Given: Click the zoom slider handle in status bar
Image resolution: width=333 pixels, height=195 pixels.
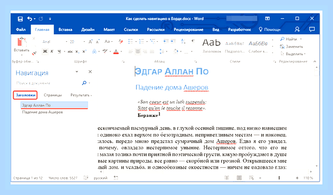Looking at the screenshot, I should 279,178.
